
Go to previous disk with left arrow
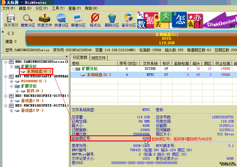tap(9, 33)
